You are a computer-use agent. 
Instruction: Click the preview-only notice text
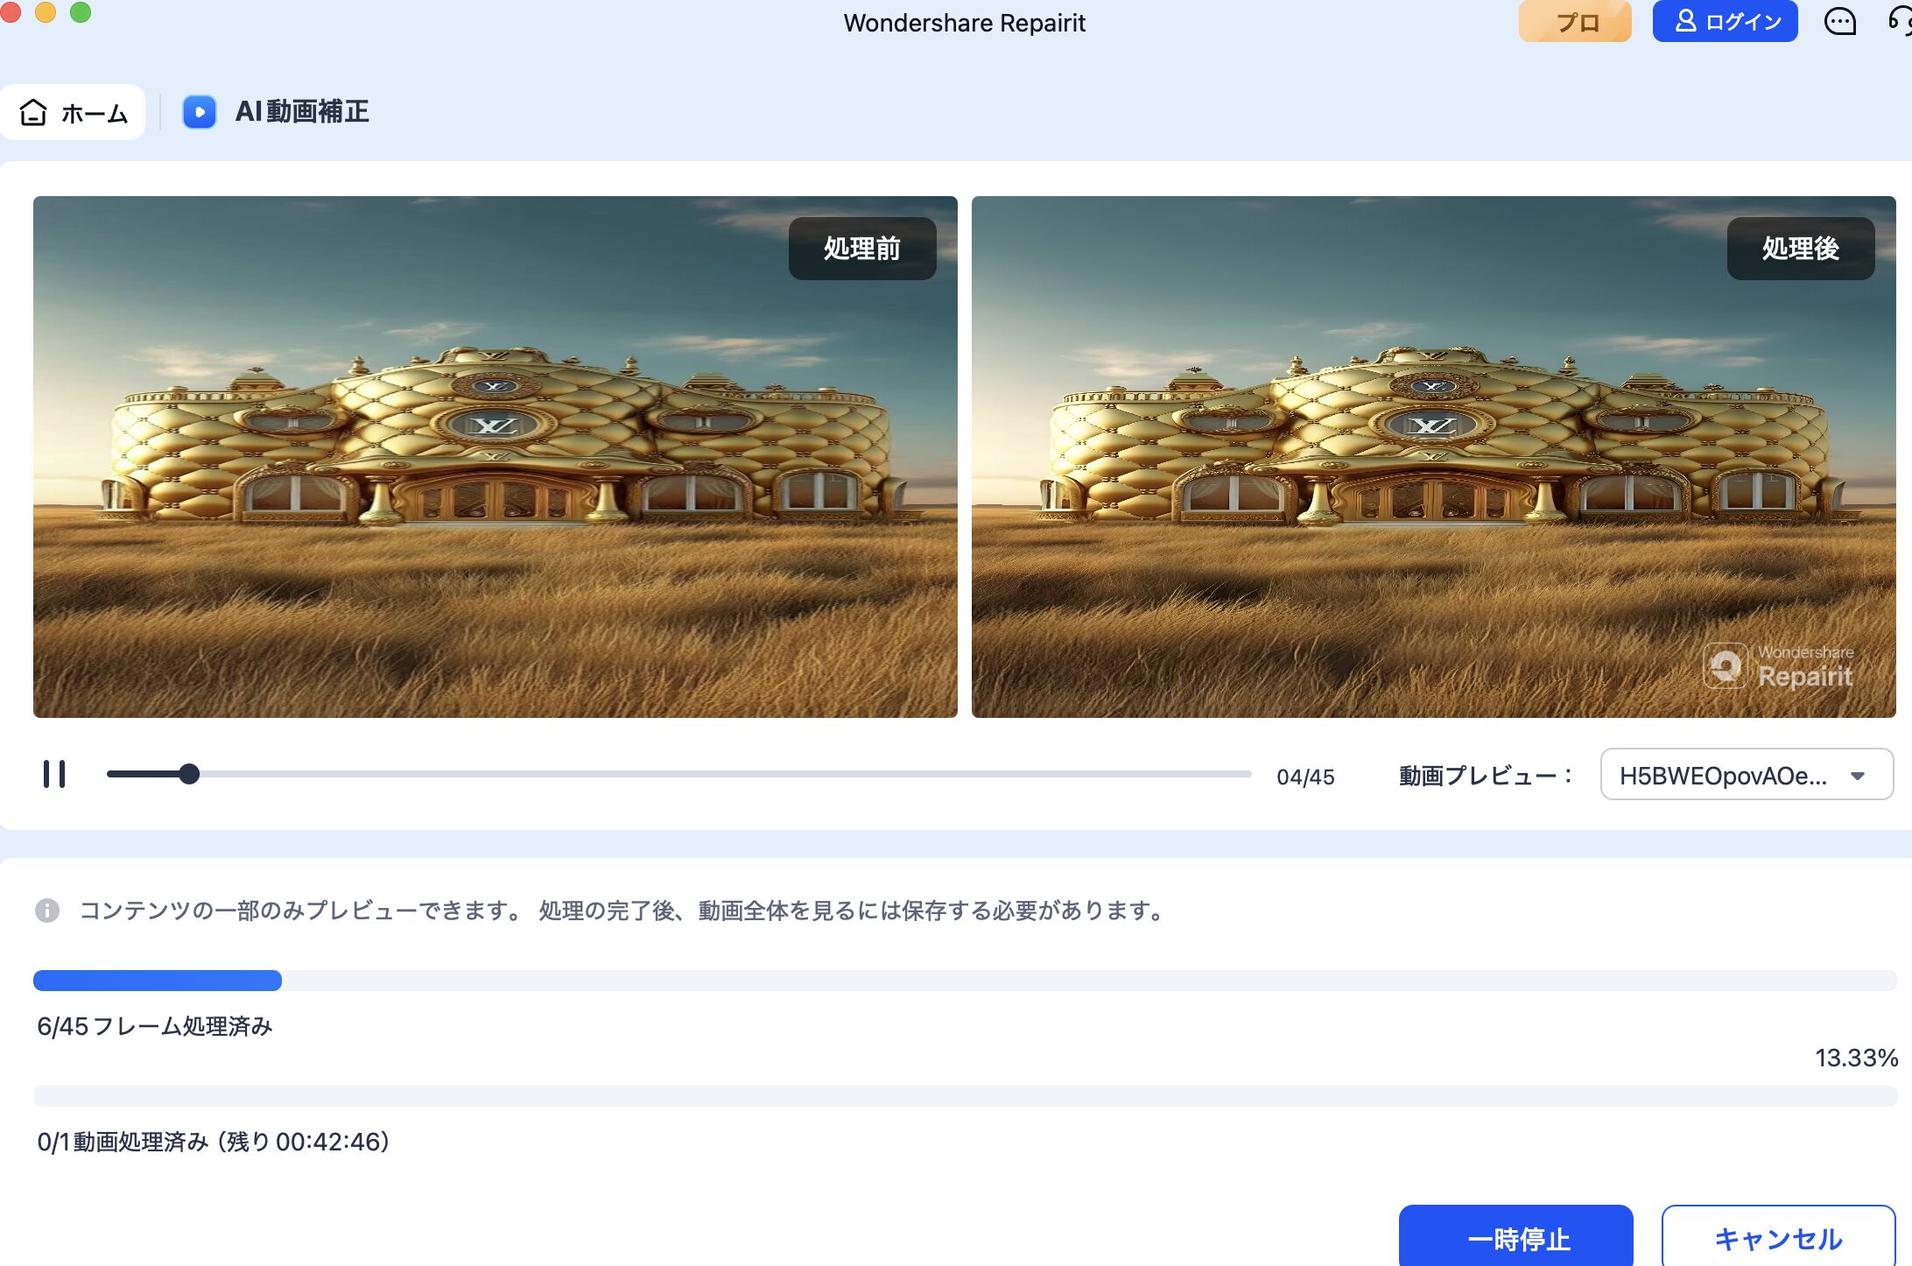[623, 911]
